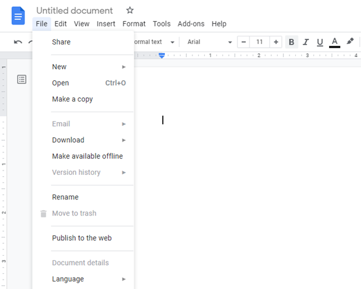Screen dimensions: 361x289
Task: Toggle italic formatting
Action: [x=306, y=42]
